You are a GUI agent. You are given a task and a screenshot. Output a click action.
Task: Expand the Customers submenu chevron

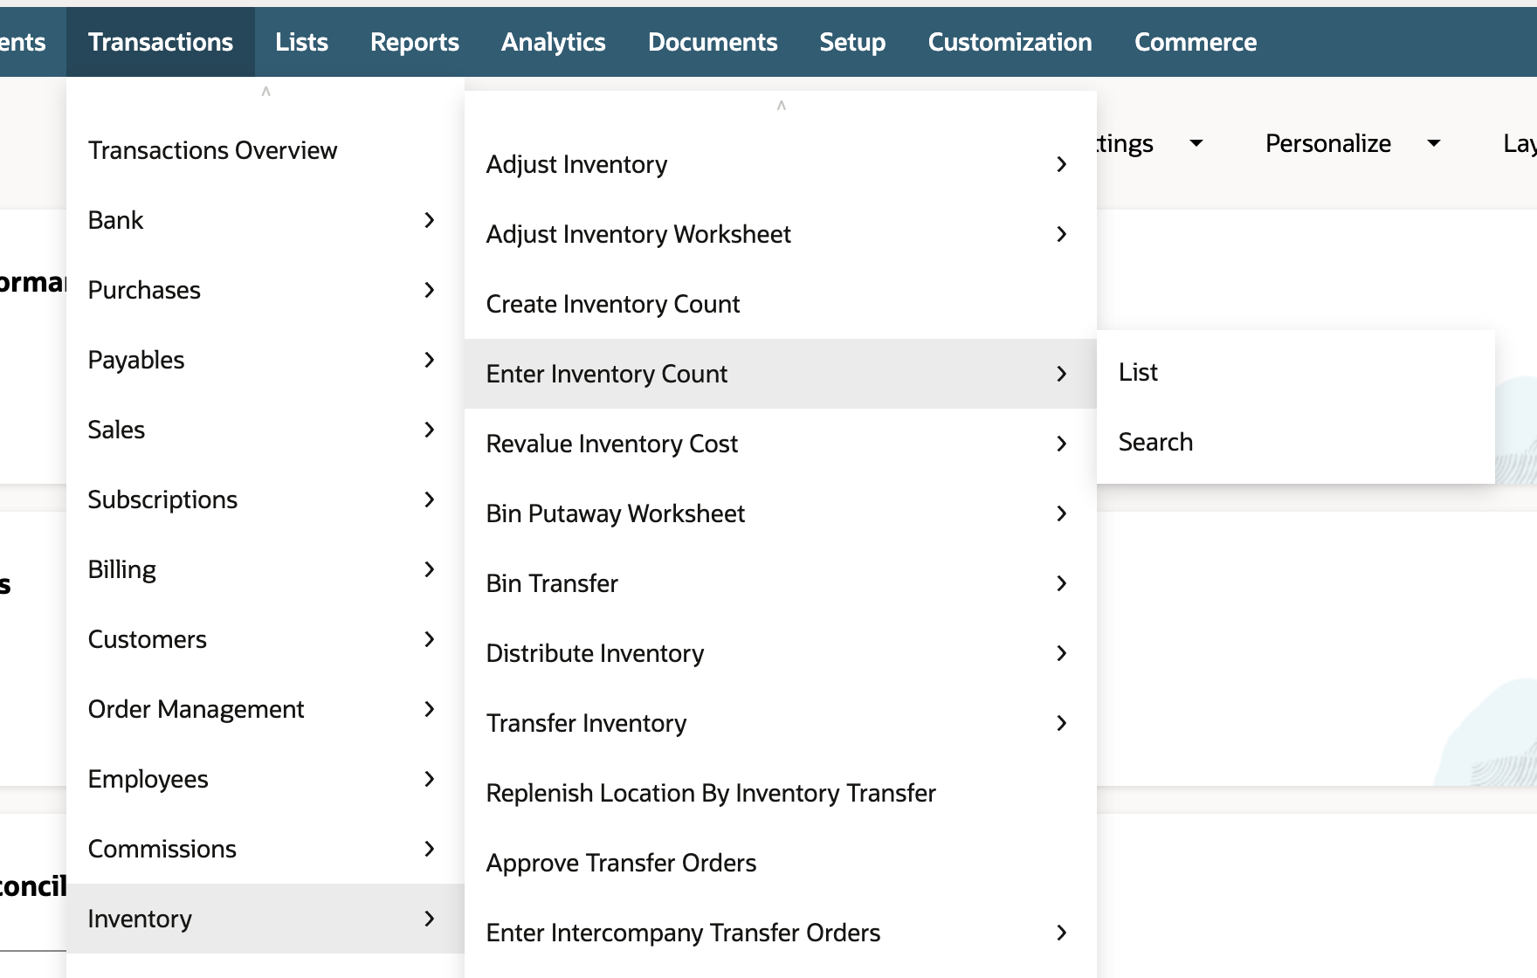(429, 639)
